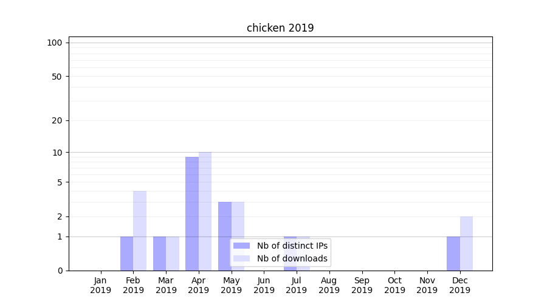Click the downloads legend color swatch
This screenshot has height=304, width=547.
click(x=241, y=258)
